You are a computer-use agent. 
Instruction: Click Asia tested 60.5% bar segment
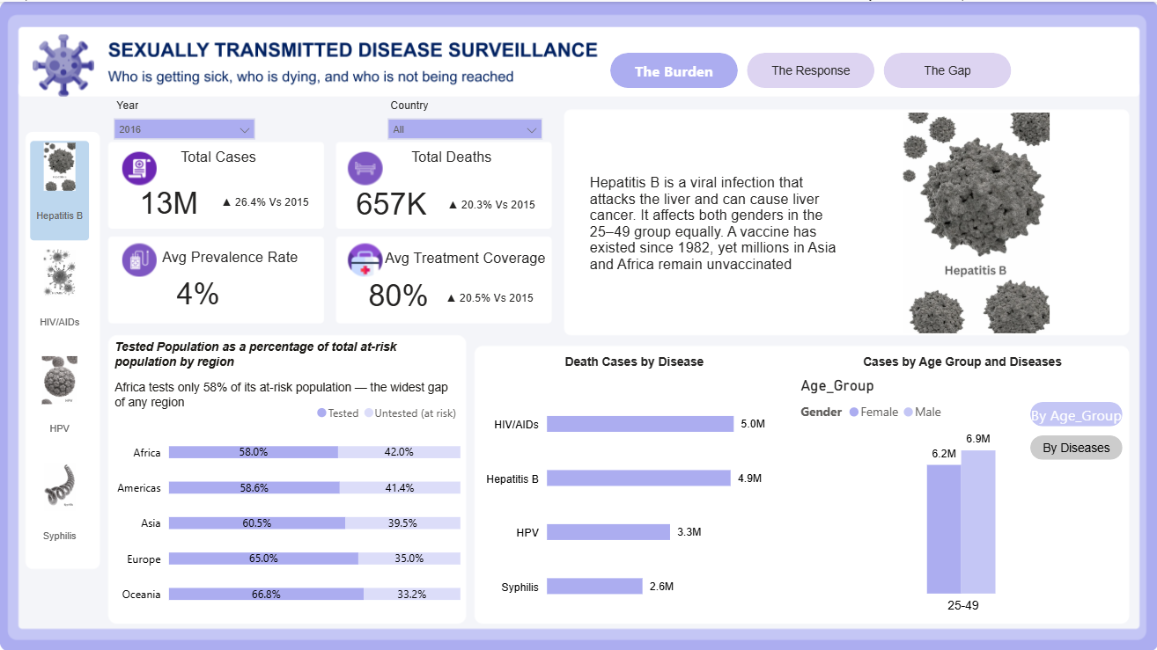[257, 522]
